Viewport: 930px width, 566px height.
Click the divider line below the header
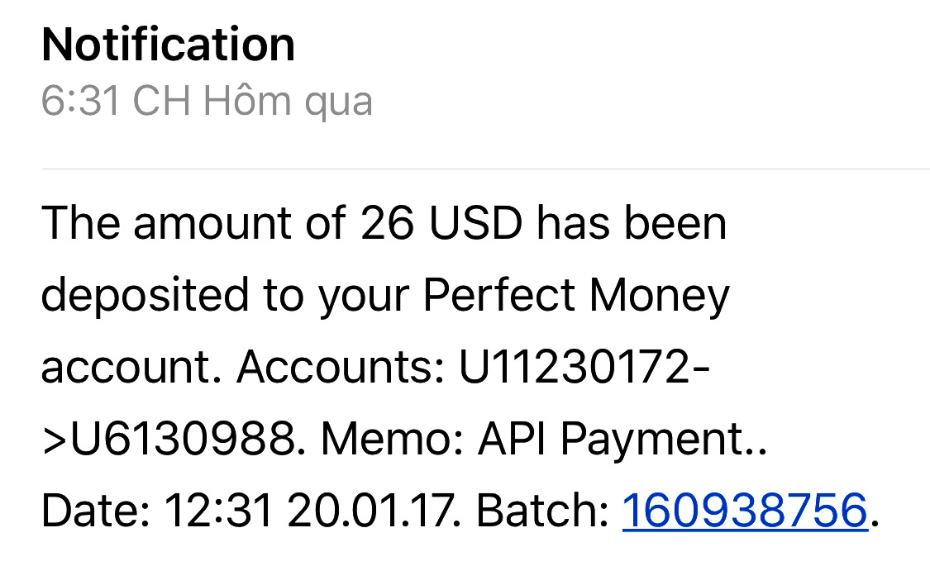(485, 169)
